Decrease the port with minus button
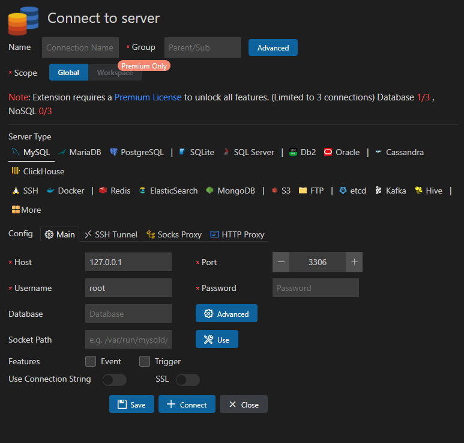 click(x=281, y=262)
